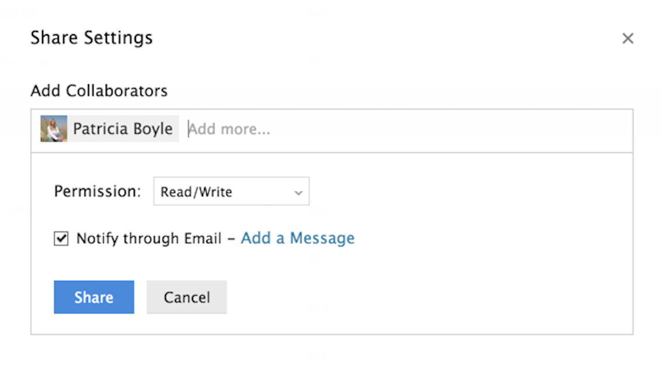Viewport: 662px width, 369px height.
Task: Click the "Permission:" label
Action: (97, 191)
